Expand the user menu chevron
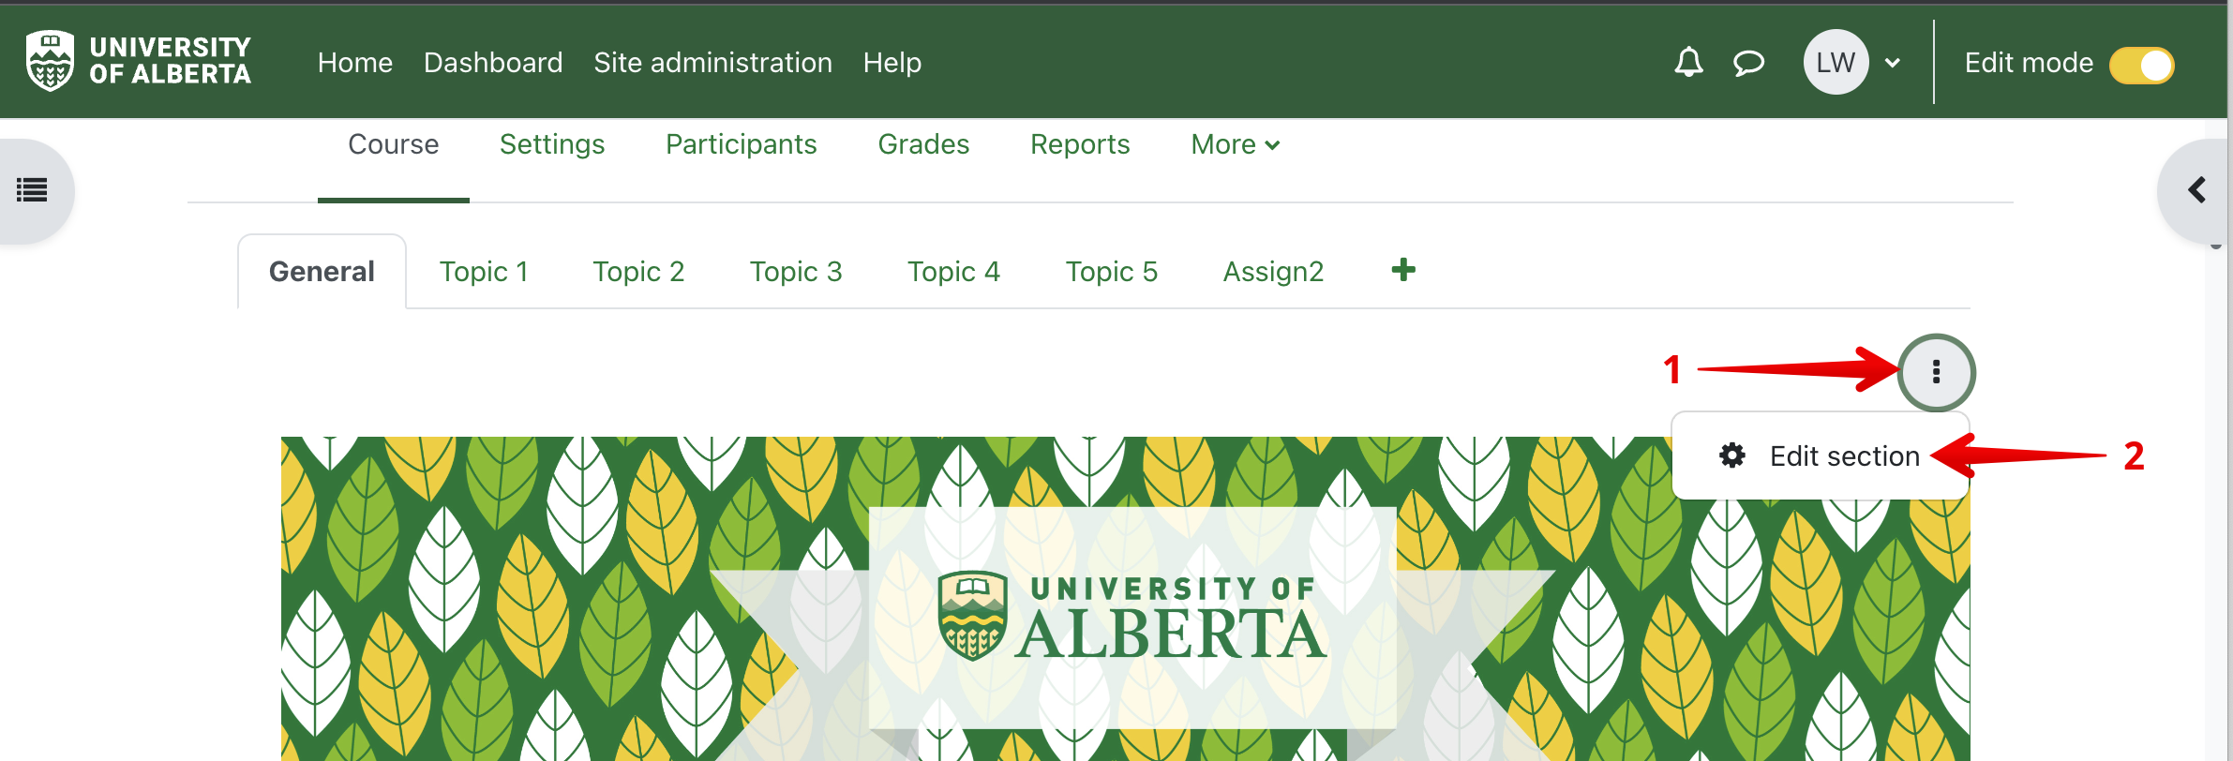Image resolution: width=2233 pixels, height=761 pixels. [1893, 63]
